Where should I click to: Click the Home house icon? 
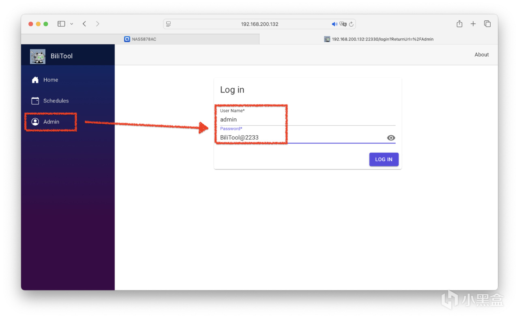35,80
